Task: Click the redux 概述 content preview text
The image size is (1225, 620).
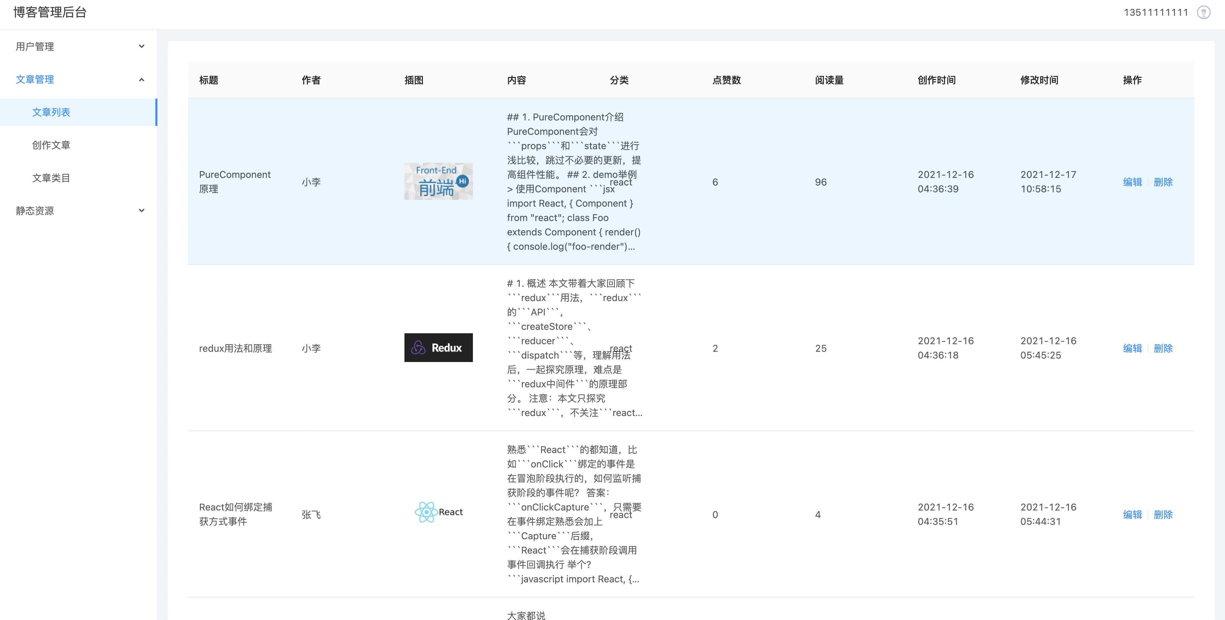Action: click(575, 348)
